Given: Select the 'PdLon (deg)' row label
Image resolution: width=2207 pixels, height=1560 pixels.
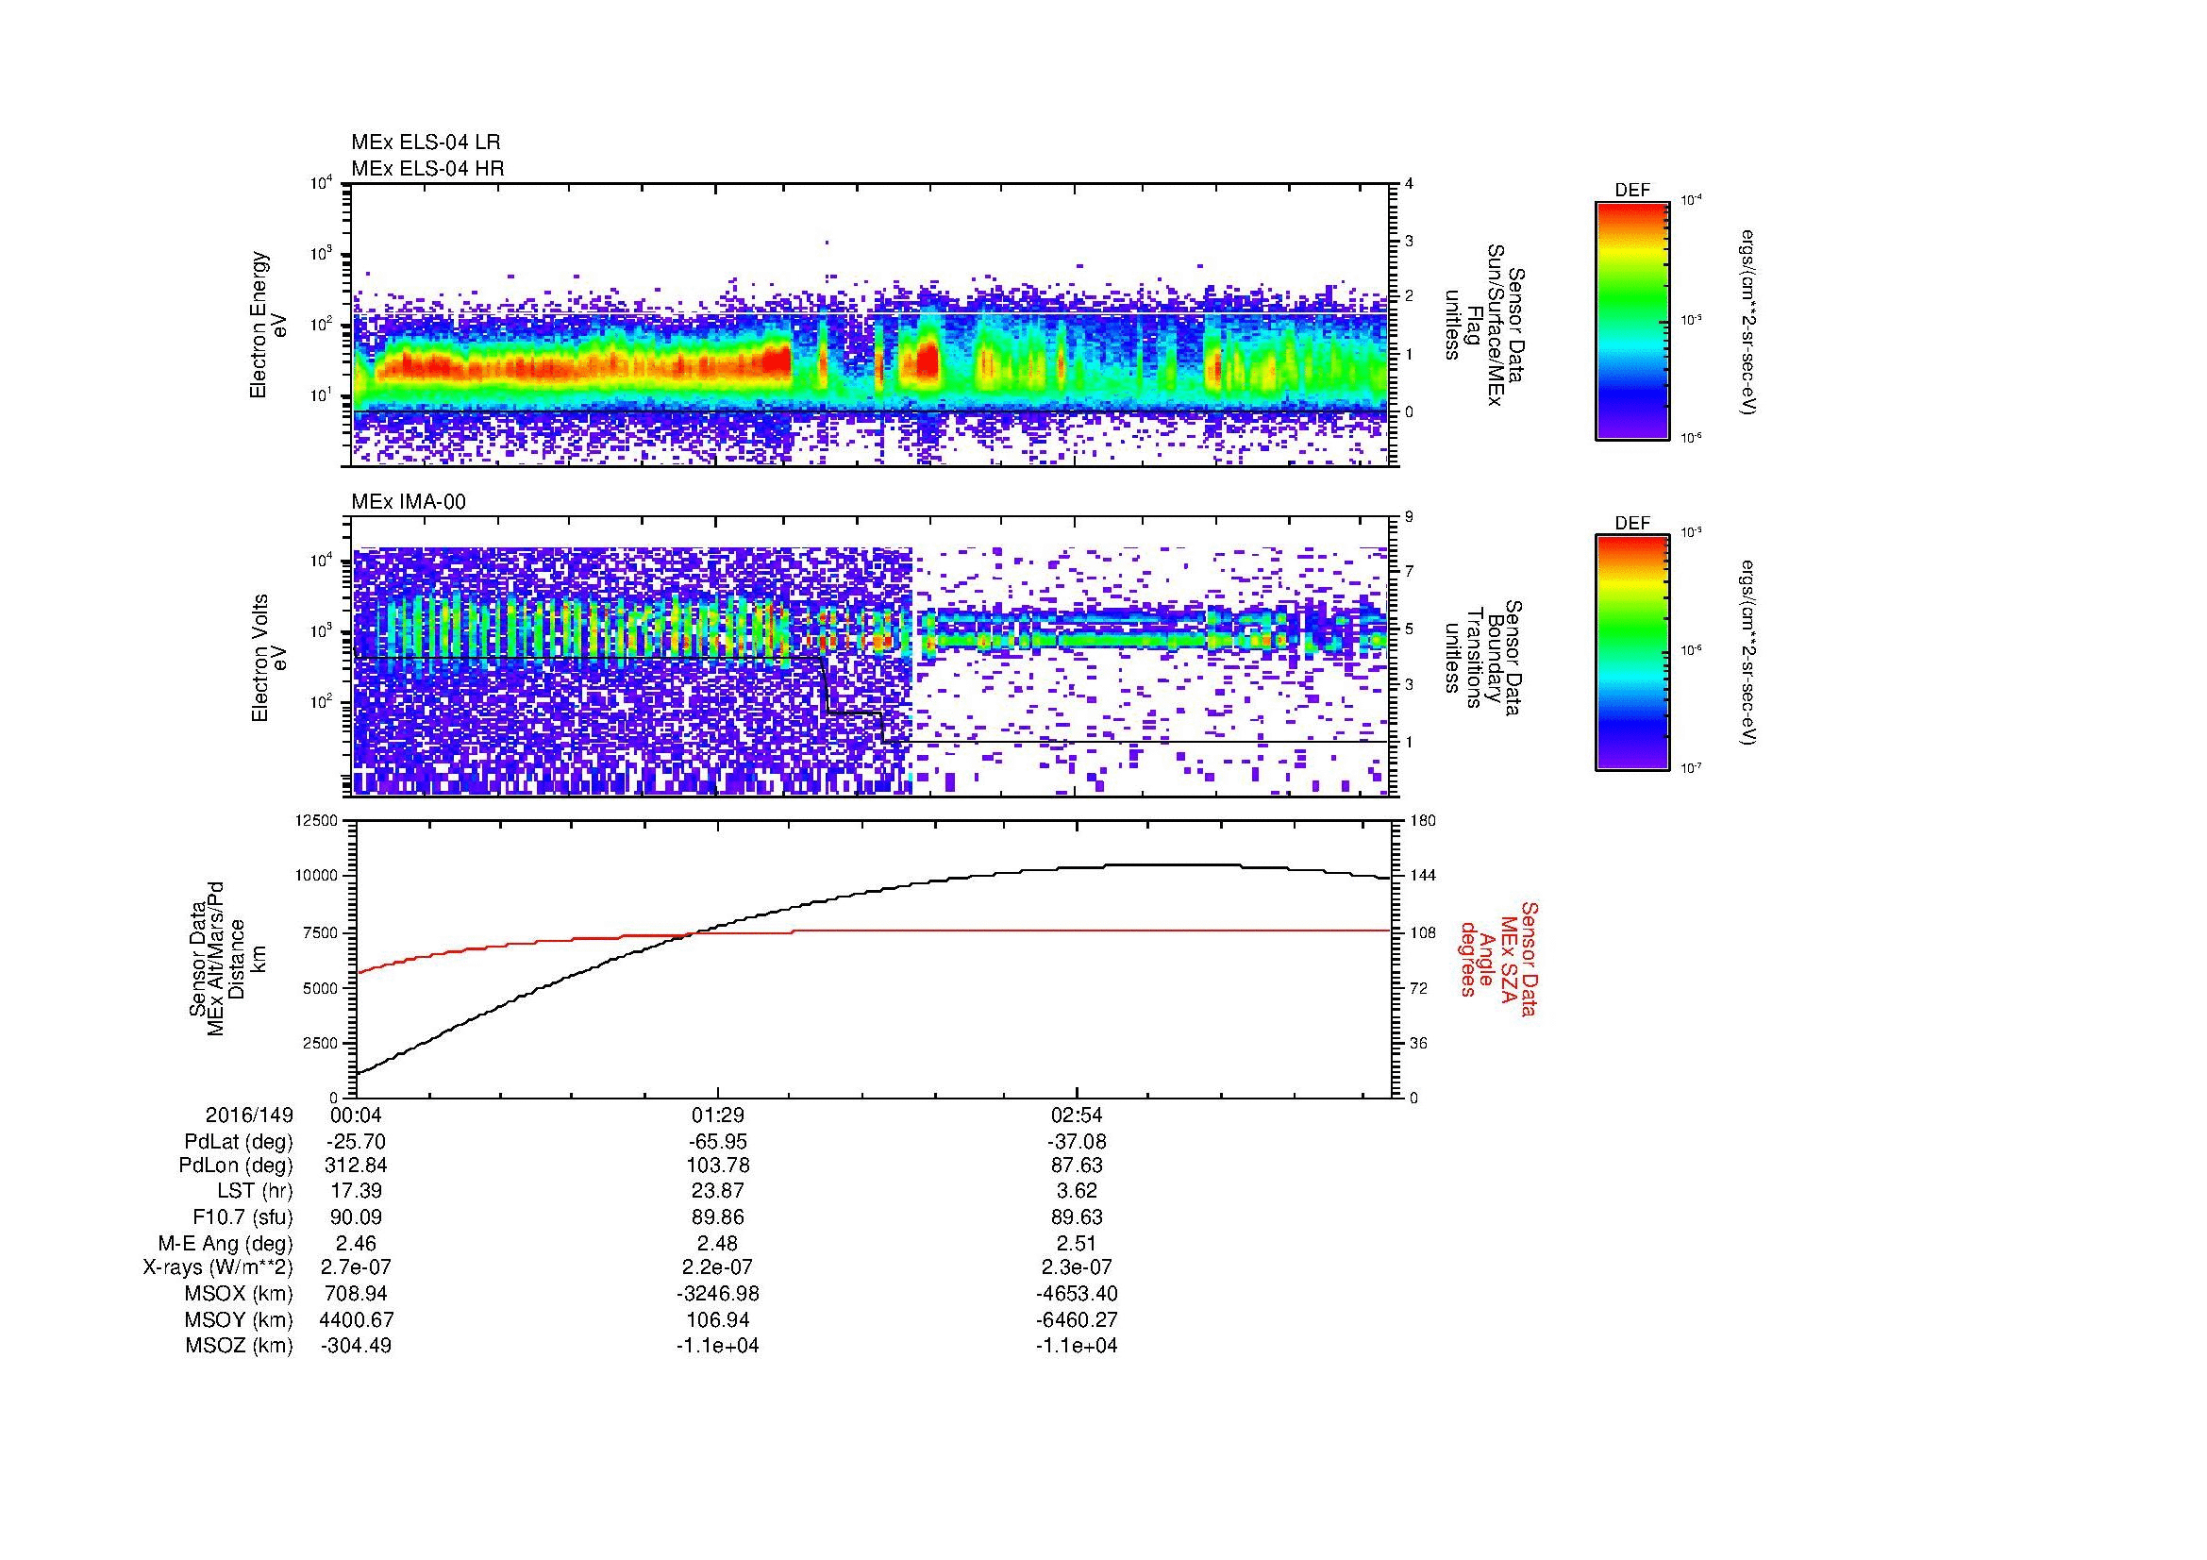Looking at the screenshot, I should pyautogui.click(x=236, y=1165).
